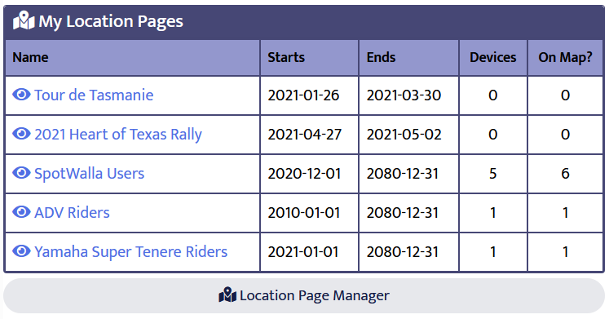Open the Location Page Manager button
Image resolution: width=609 pixels, height=319 pixels.
tap(304, 295)
